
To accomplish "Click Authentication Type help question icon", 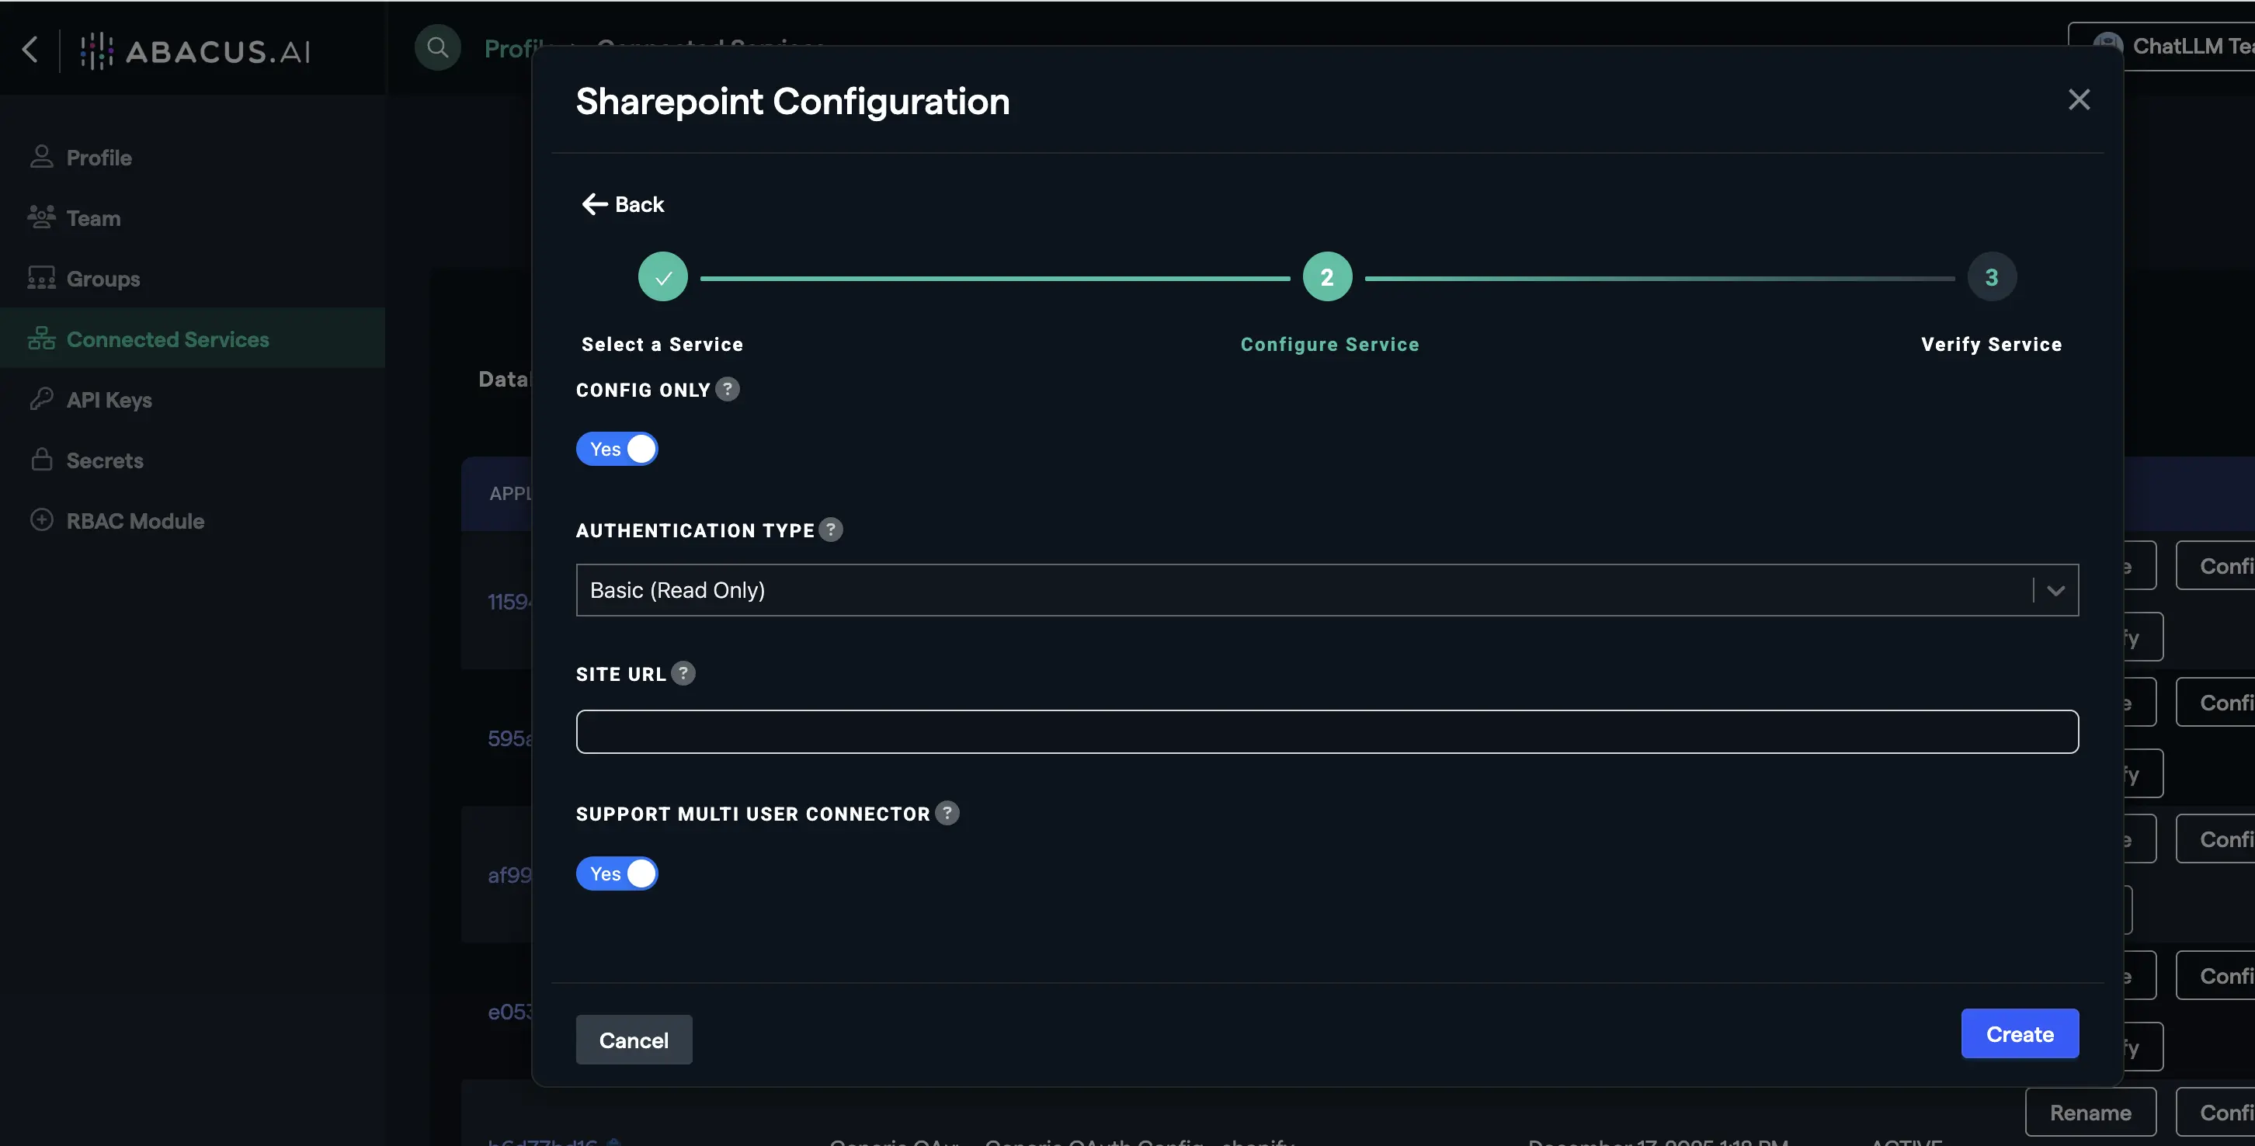I will click(x=831, y=530).
